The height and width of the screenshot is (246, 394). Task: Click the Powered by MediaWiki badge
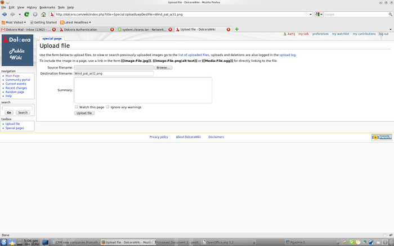tap(382, 137)
